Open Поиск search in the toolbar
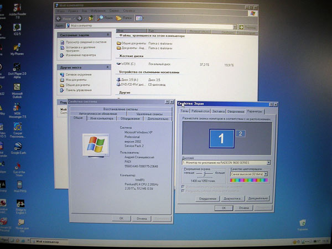The image size is (332, 249). click(105, 18)
